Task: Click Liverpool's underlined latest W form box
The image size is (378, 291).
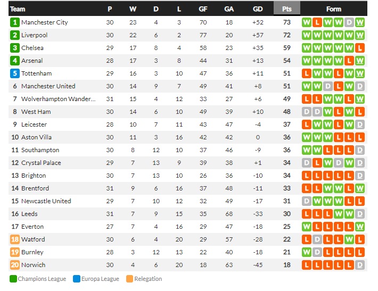Action: click(x=360, y=35)
